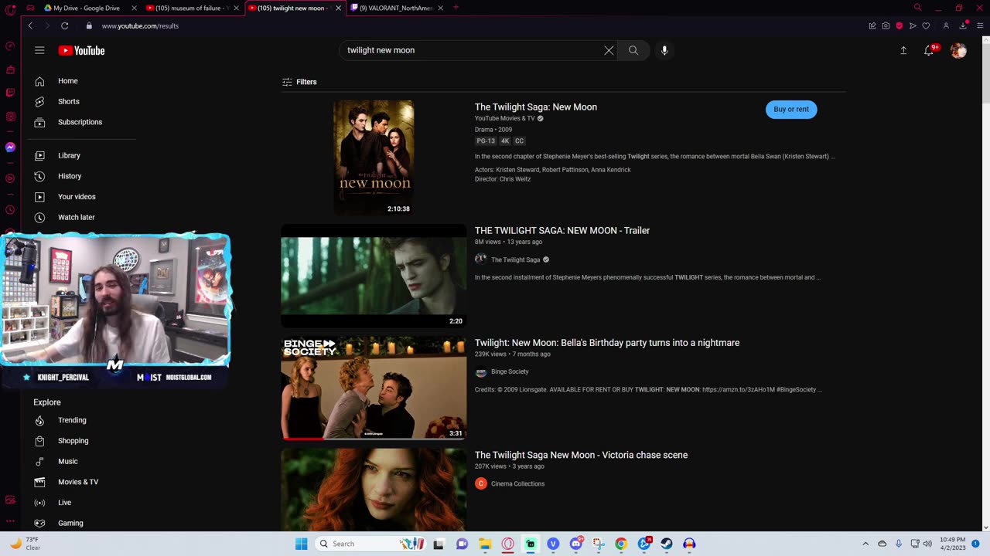Viewport: 990px width, 556px height.
Task: Open a new tab with the plus
Action: pyautogui.click(x=456, y=8)
